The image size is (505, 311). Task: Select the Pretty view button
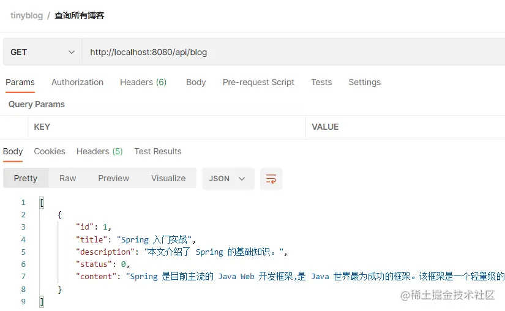click(26, 178)
